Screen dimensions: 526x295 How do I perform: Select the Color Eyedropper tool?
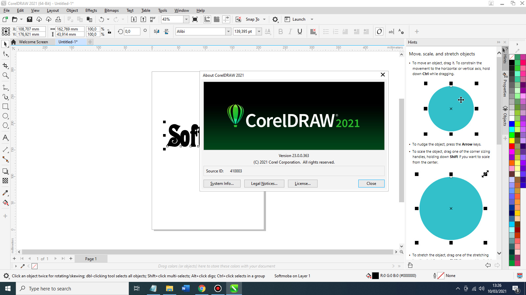coord(5,193)
